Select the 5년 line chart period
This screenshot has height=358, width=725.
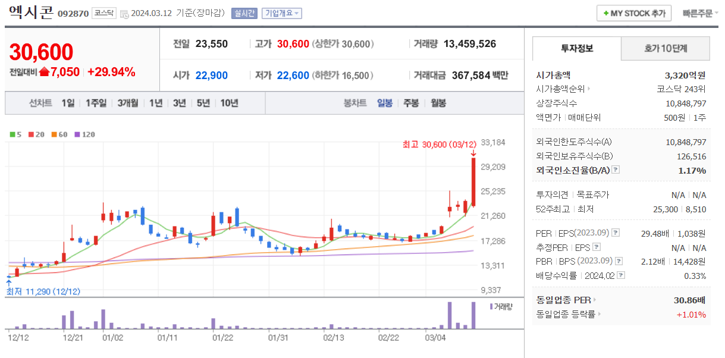pos(203,103)
